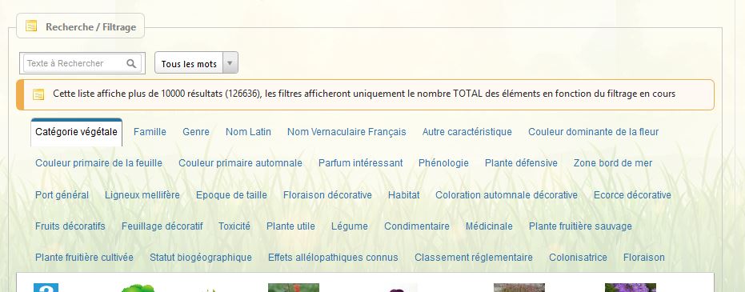Switch to the Famille tab
745x292 pixels.
pos(150,132)
